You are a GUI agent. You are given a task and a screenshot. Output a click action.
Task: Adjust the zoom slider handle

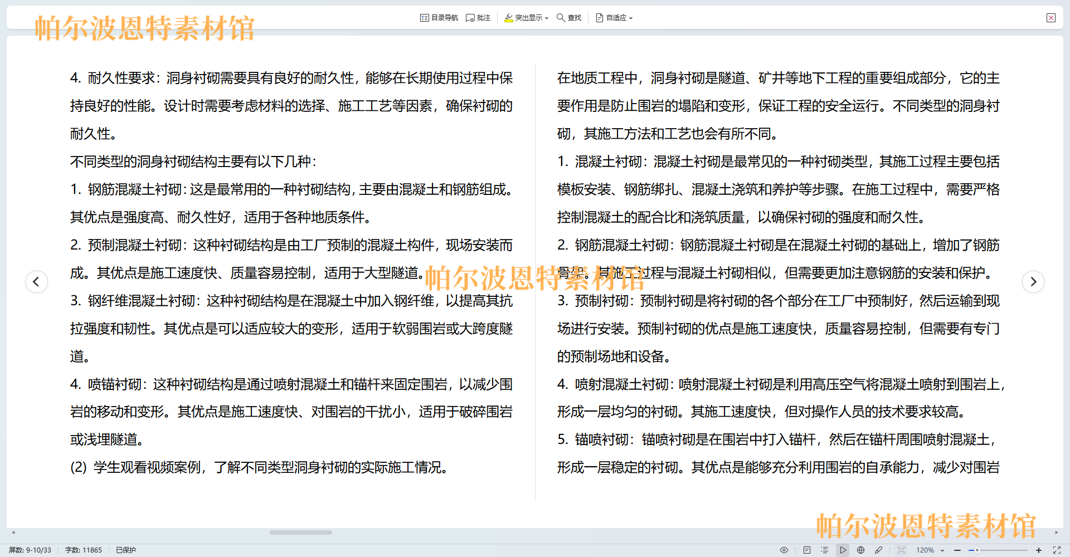click(x=977, y=550)
